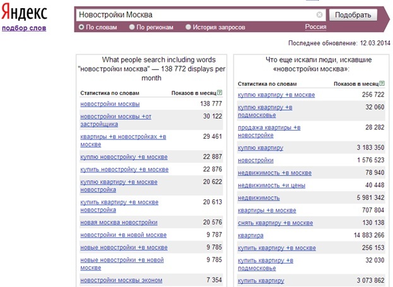Open help icon in left table header
The image size is (393, 287).
tap(220, 93)
